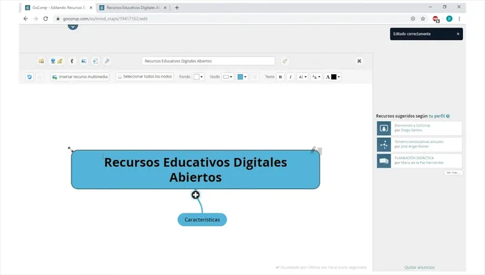Select the Recursos Educativos Digitales Abiertos central node
The width and height of the screenshot is (485, 275).
click(195, 170)
